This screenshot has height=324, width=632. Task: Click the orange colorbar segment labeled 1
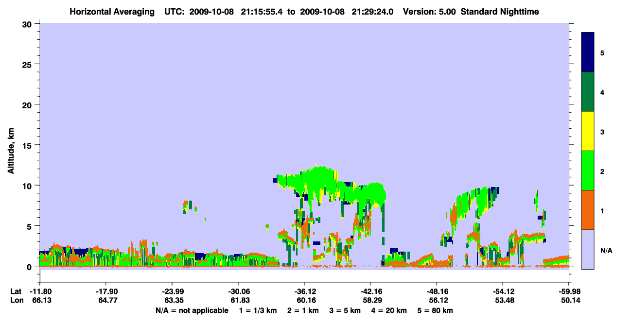click(588, 210)
